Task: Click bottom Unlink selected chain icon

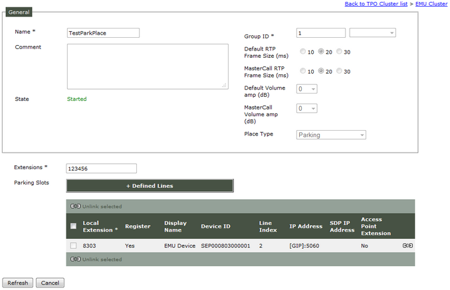Action: (76, 259)
